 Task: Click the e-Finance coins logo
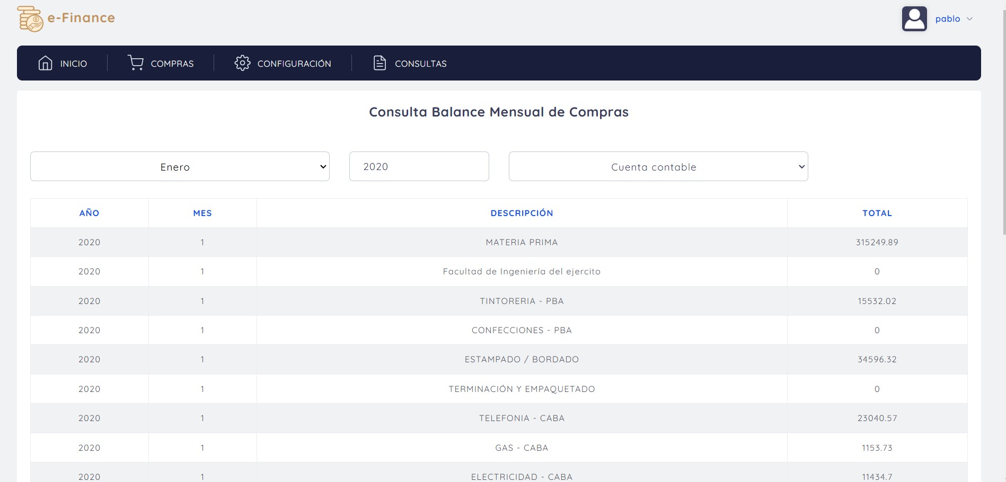[x=30, y=18]
